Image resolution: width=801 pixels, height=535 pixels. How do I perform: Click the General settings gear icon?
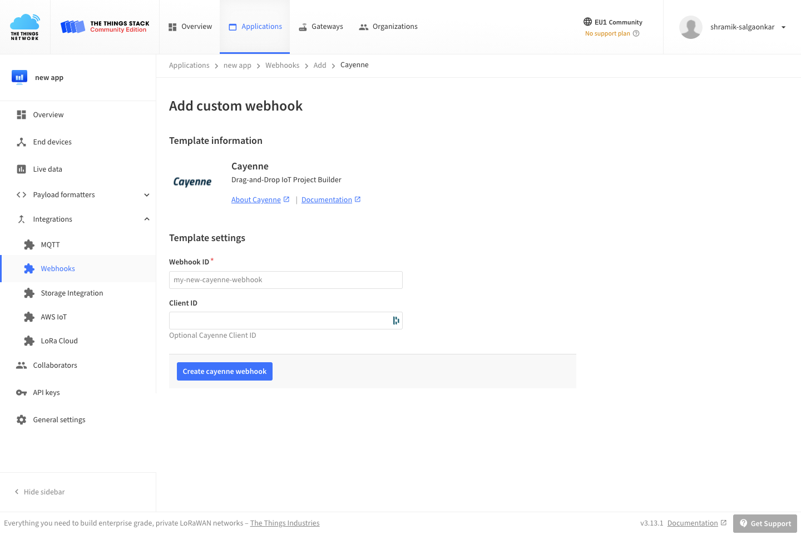tap(21, 419)
